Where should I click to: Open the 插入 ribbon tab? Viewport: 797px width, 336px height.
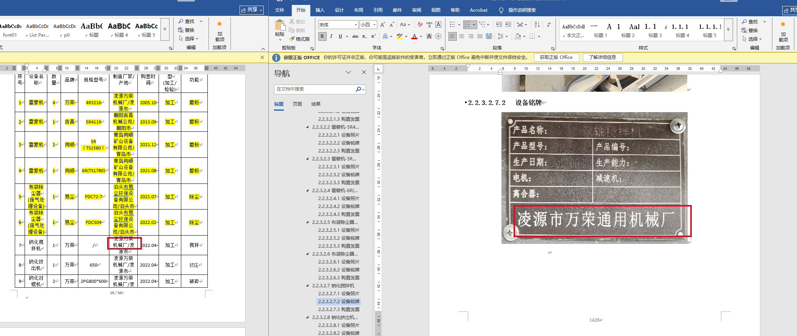coord(320,10)
